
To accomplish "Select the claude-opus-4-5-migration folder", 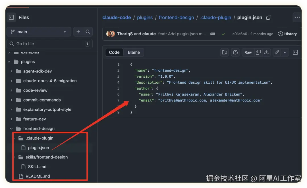I will (50, 81).
